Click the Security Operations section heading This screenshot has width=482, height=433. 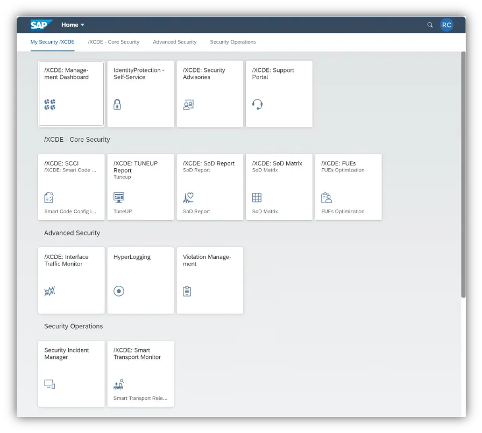coord(74,326)
